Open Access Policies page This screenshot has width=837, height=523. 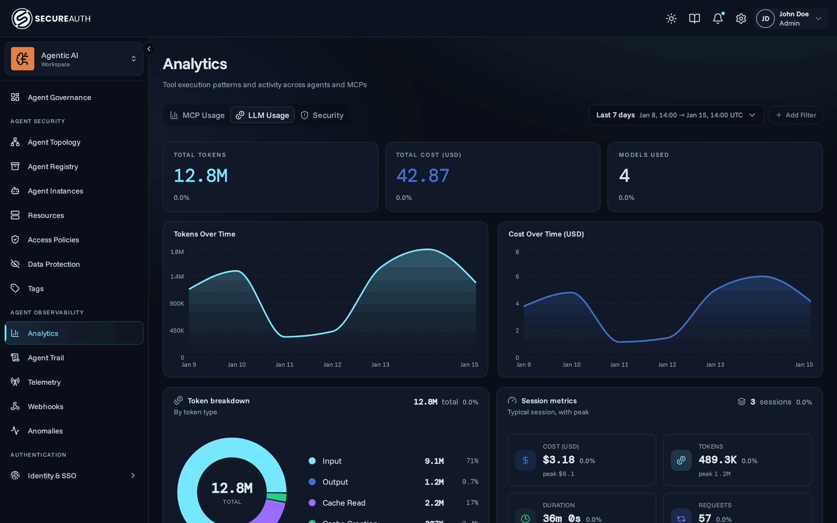pos(74,239)
